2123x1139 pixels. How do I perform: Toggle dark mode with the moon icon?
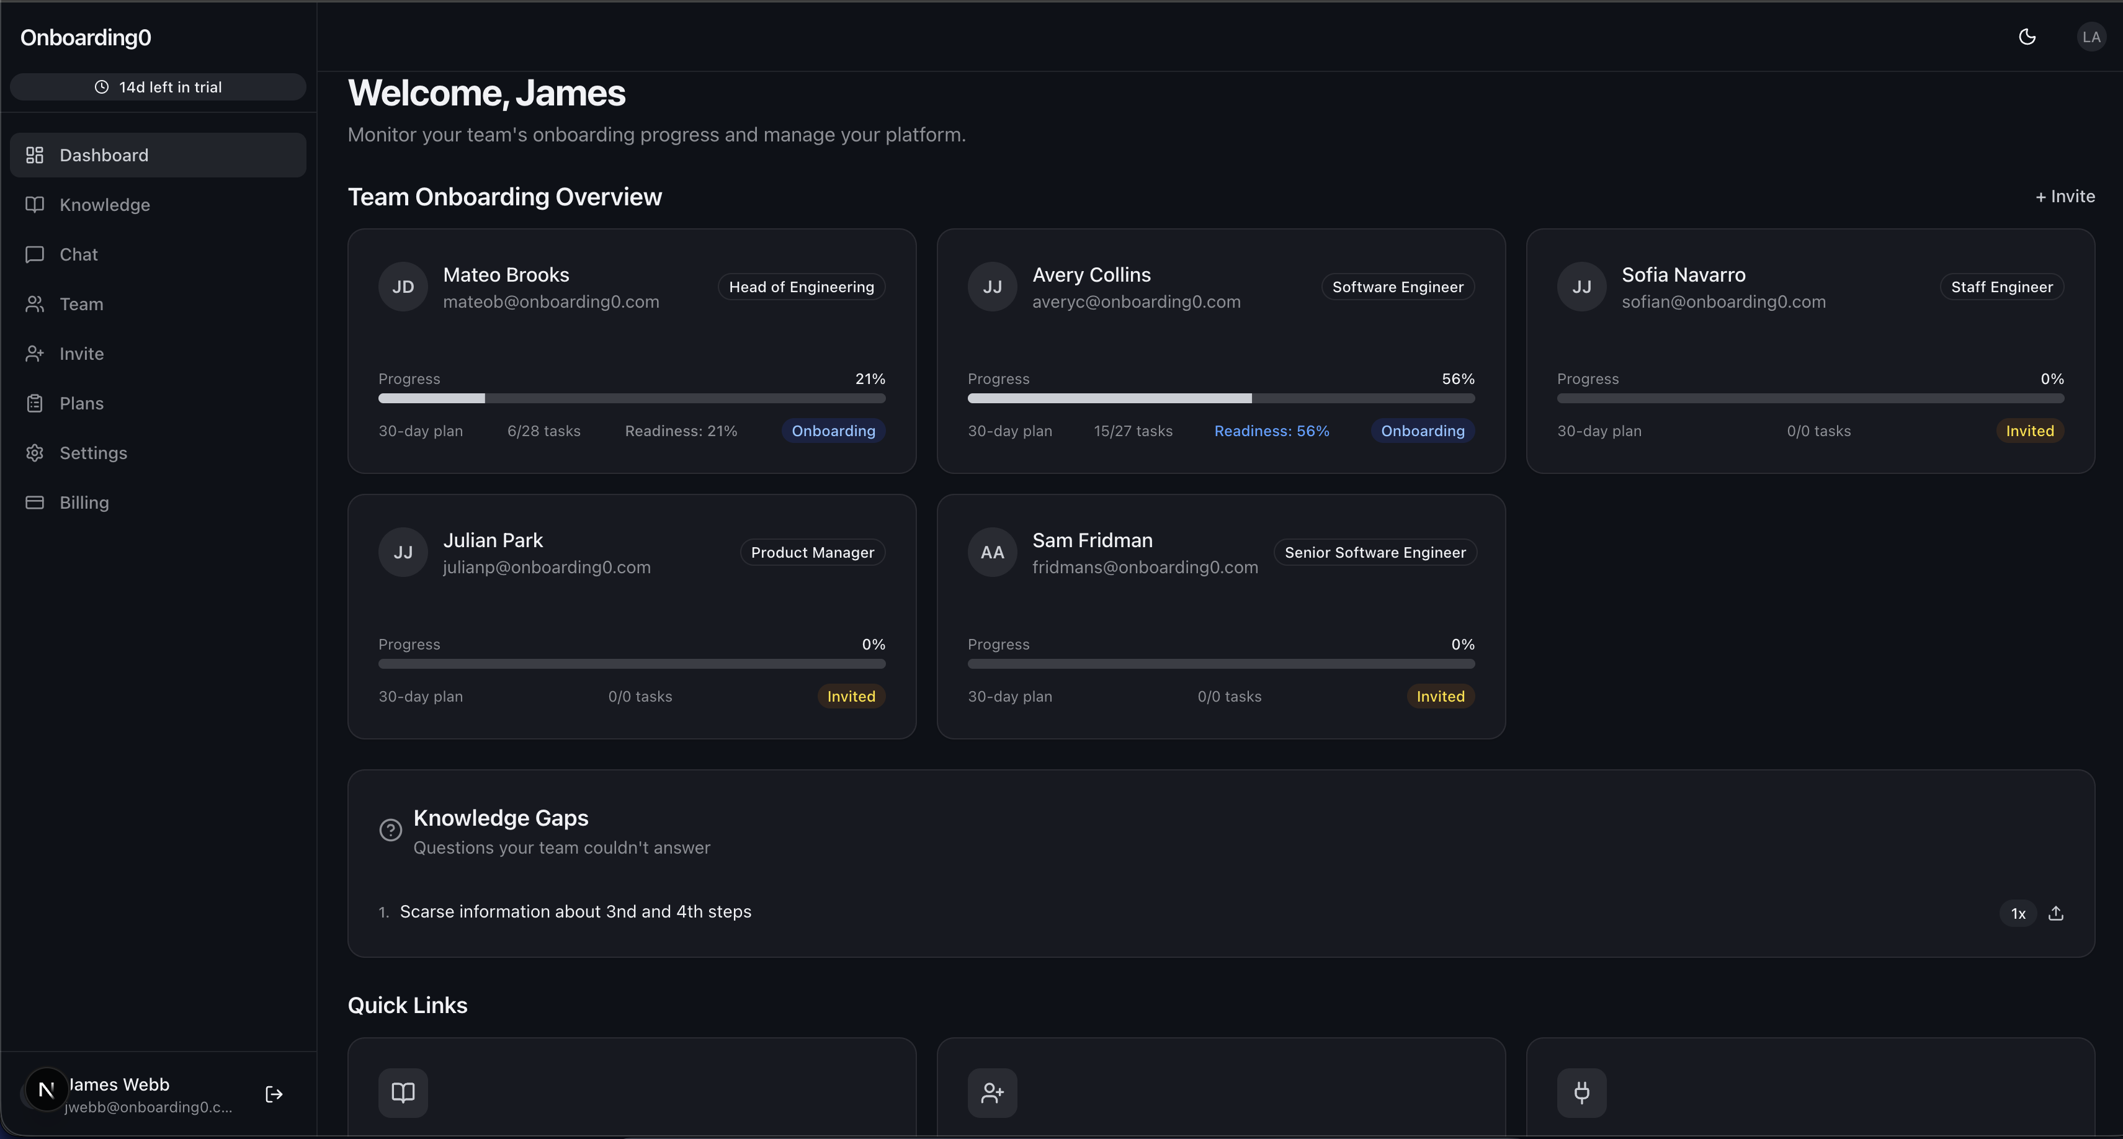pyautogui.click(x=2027, y=36)
